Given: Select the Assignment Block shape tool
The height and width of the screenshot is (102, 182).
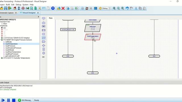Looking at the screenshot, I should click(44, 26).
